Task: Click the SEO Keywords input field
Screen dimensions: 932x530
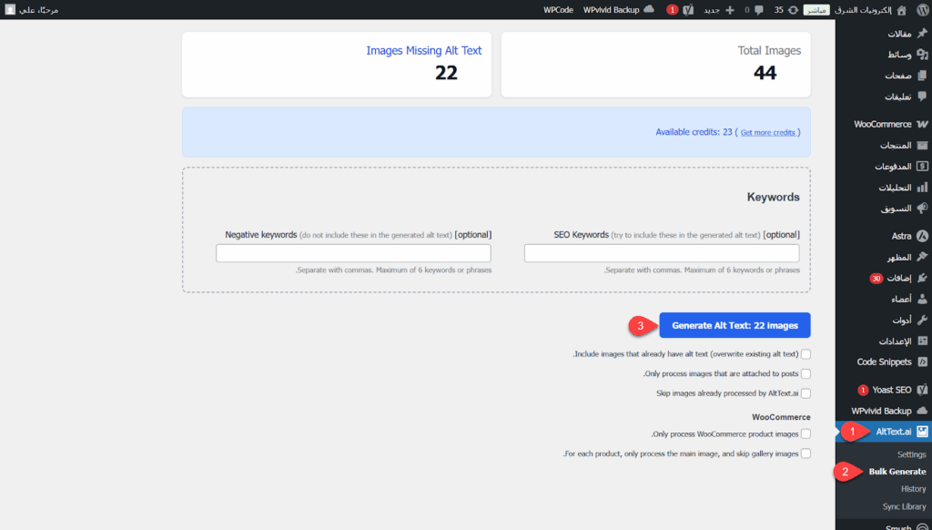Action: pos(662,253)
